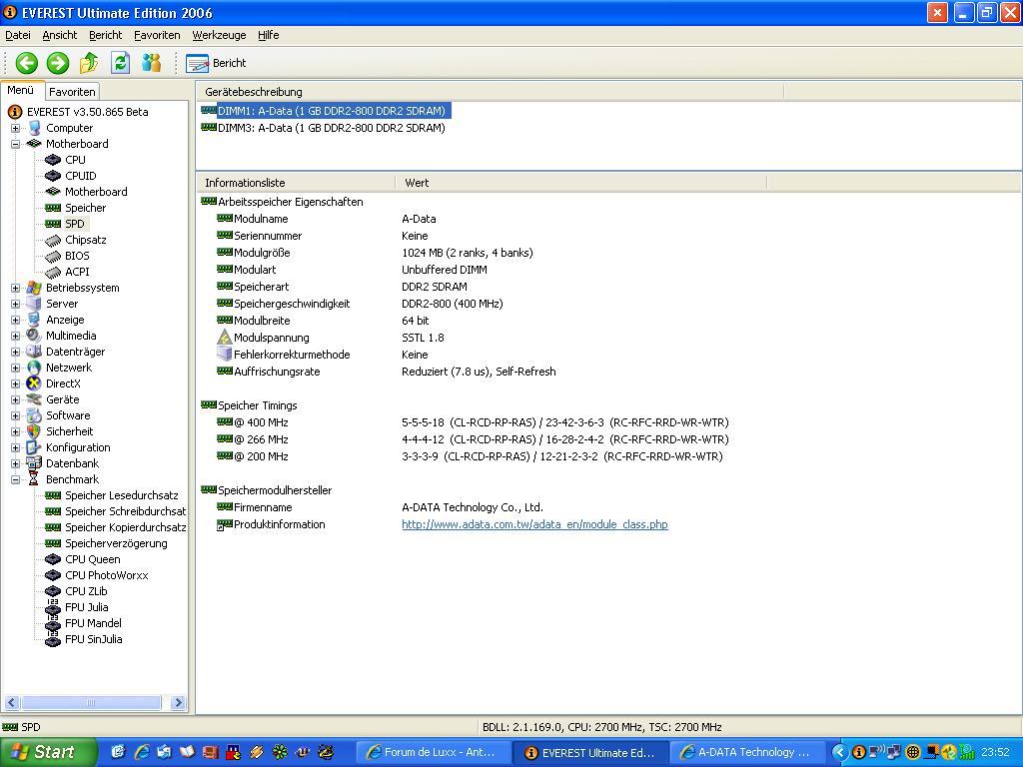The width and height of the screenshot is (1023, 767).
Task: Collapse the Benchmark tree node
Action: pyautogui.click(x=15, y=479)
